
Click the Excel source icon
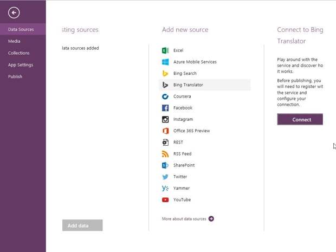pyautogui.click(x=165, y=50)
